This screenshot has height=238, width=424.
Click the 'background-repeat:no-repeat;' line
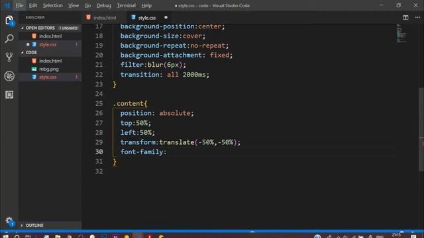(174, 46)
